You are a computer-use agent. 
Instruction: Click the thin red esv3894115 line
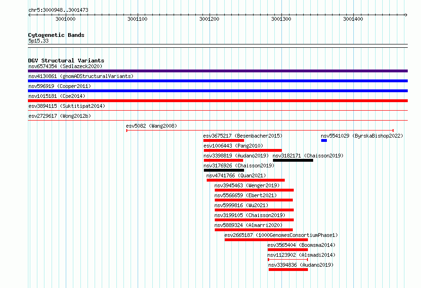218,111
